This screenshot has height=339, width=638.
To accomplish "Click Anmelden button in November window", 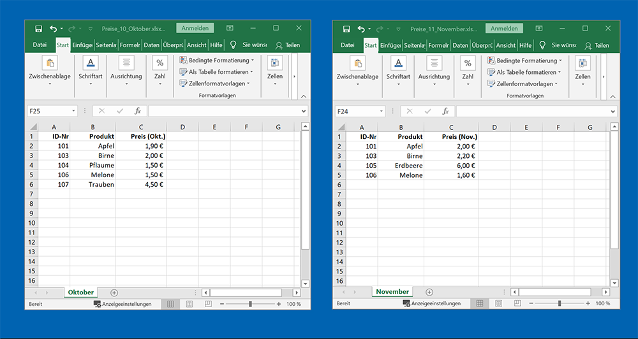I will point(504,29).
